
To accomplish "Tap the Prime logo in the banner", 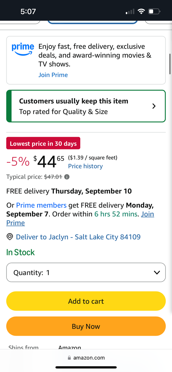I will point(23,49).
